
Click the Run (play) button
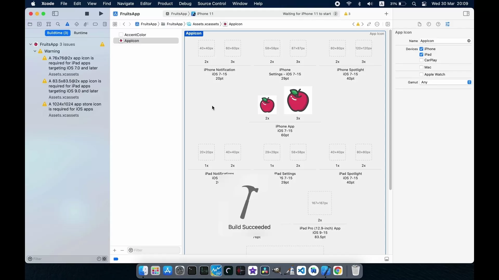coord(101,14)
